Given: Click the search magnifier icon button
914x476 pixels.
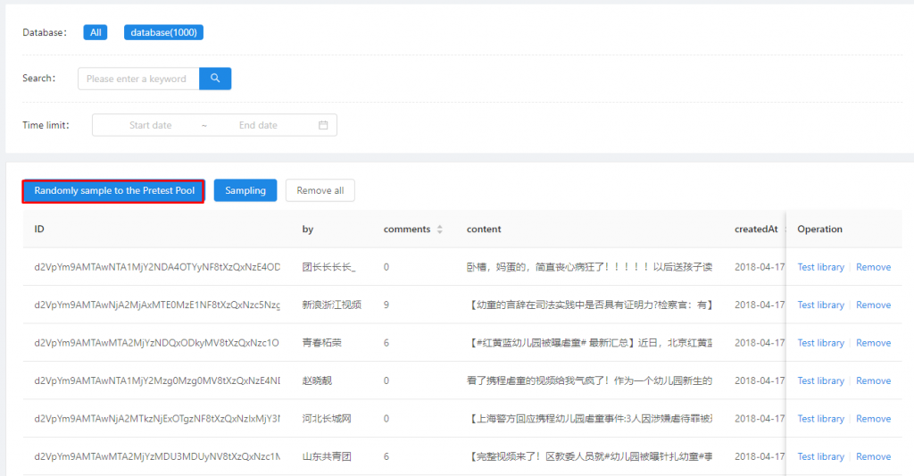Looking at the screenshot, I should click(x=215, y=79).
